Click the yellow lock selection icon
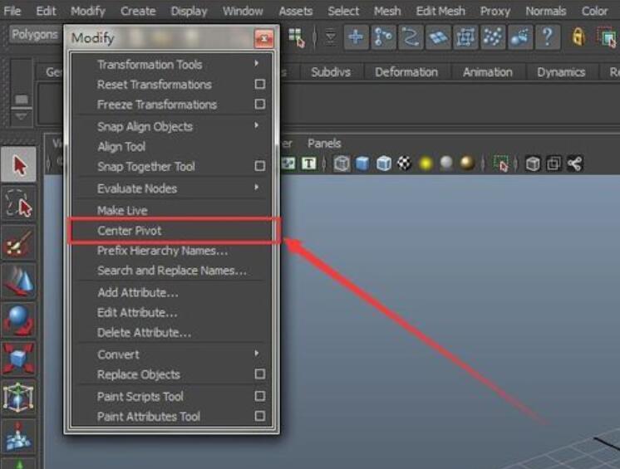This screenshot has height=469, width=620. pyautogui.click(x=578, y=37)
